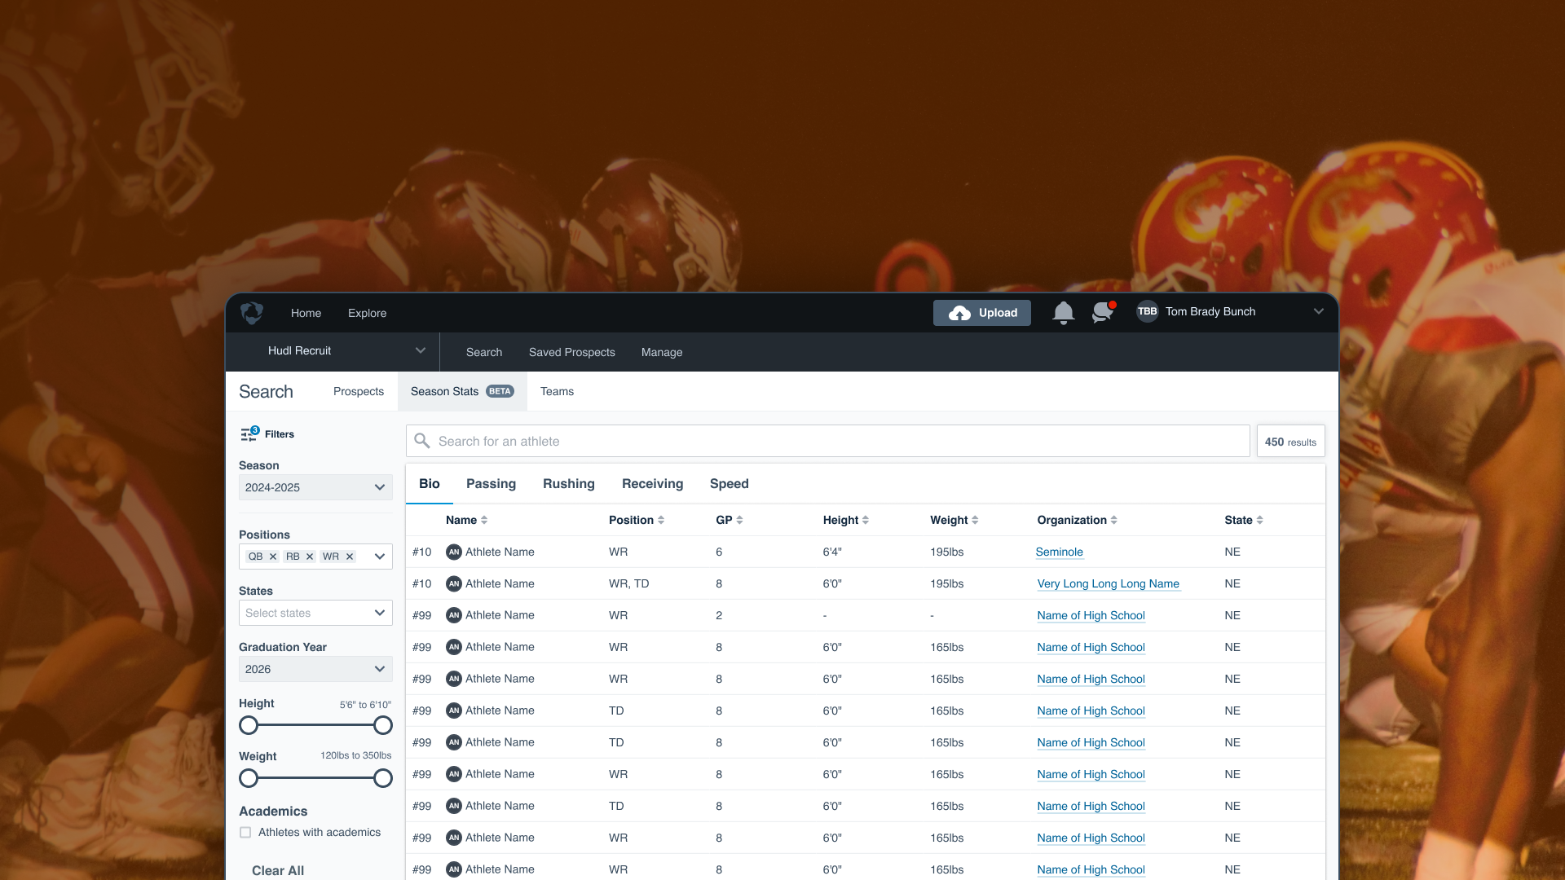Click the Hudl logo icon

tap(252, 313)
